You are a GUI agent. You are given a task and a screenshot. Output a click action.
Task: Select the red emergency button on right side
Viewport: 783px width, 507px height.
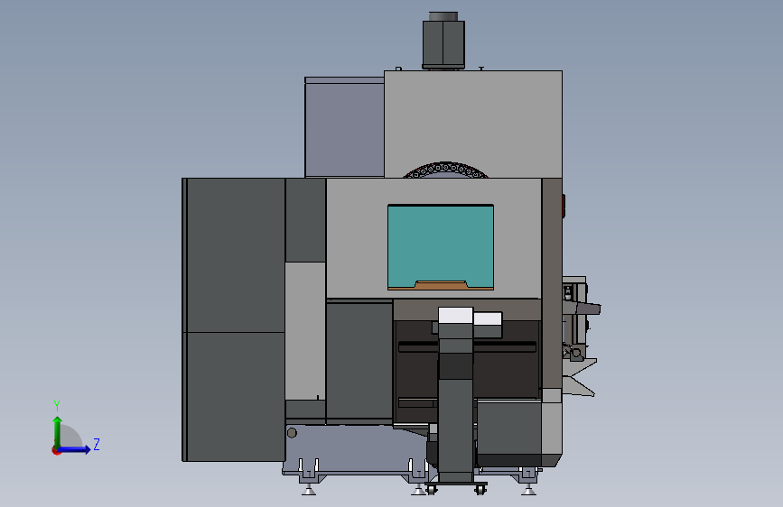pos(564,206)
